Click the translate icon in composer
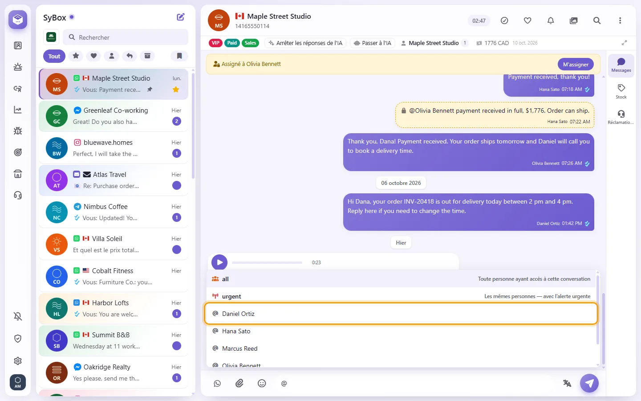The height and width of the screenshot is (401, 641). pos(567,383)
